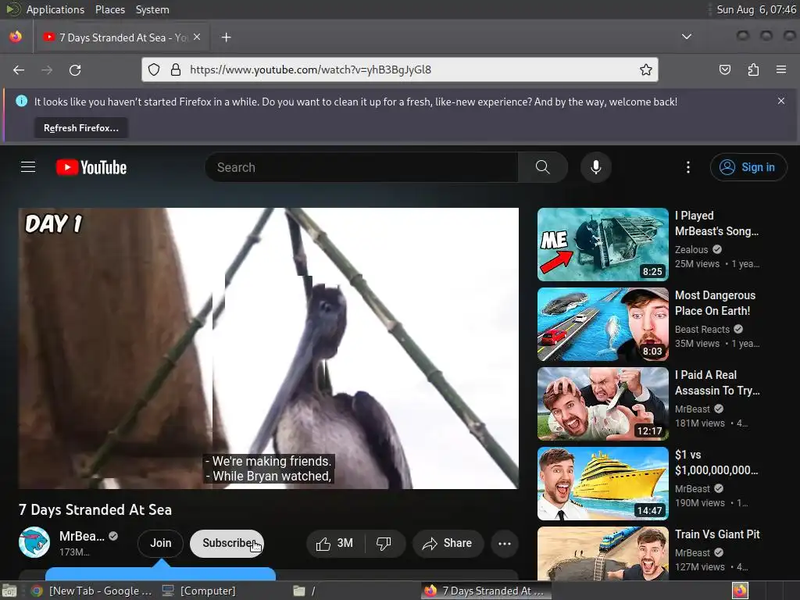Open YouTube guide hamburger menu

(28, 167)
